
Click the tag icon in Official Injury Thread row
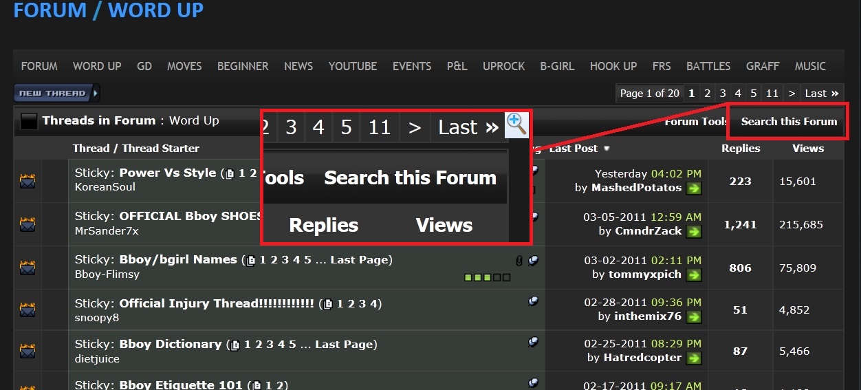click(533, 301)
